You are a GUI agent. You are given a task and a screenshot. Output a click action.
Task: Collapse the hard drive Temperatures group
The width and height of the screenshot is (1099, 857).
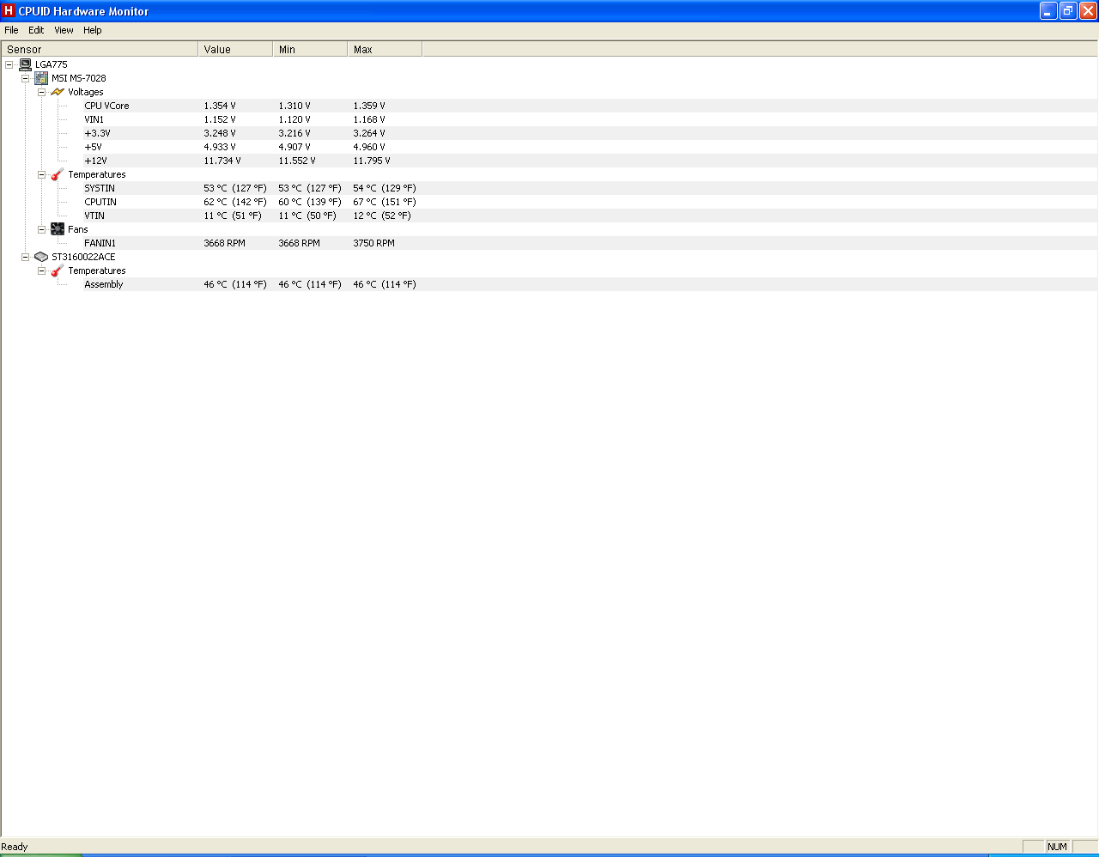[41, 270]
